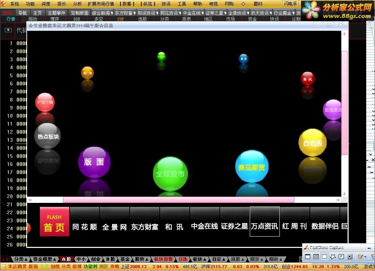Viewport: 375px width, 271px height.
Task: Open the 行业掘金 dropdown
Action: (284, 13)
